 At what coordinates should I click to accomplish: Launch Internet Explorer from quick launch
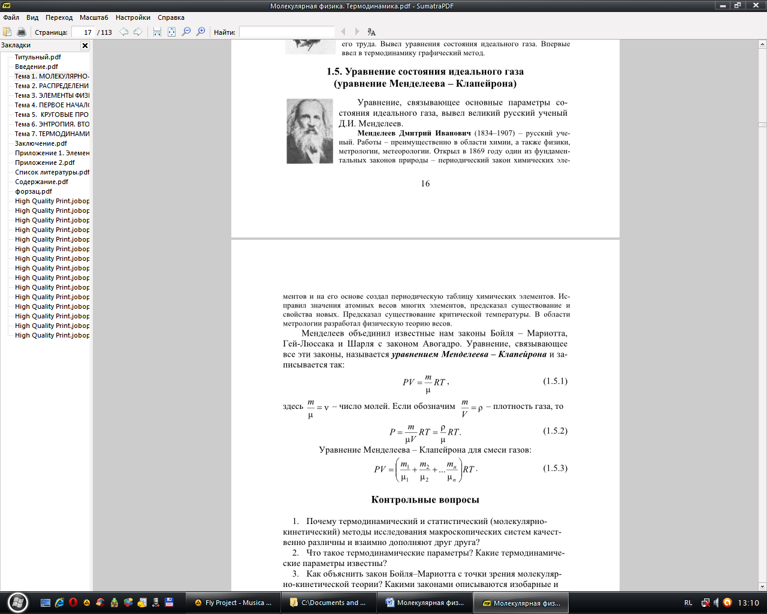coord(59,603)
